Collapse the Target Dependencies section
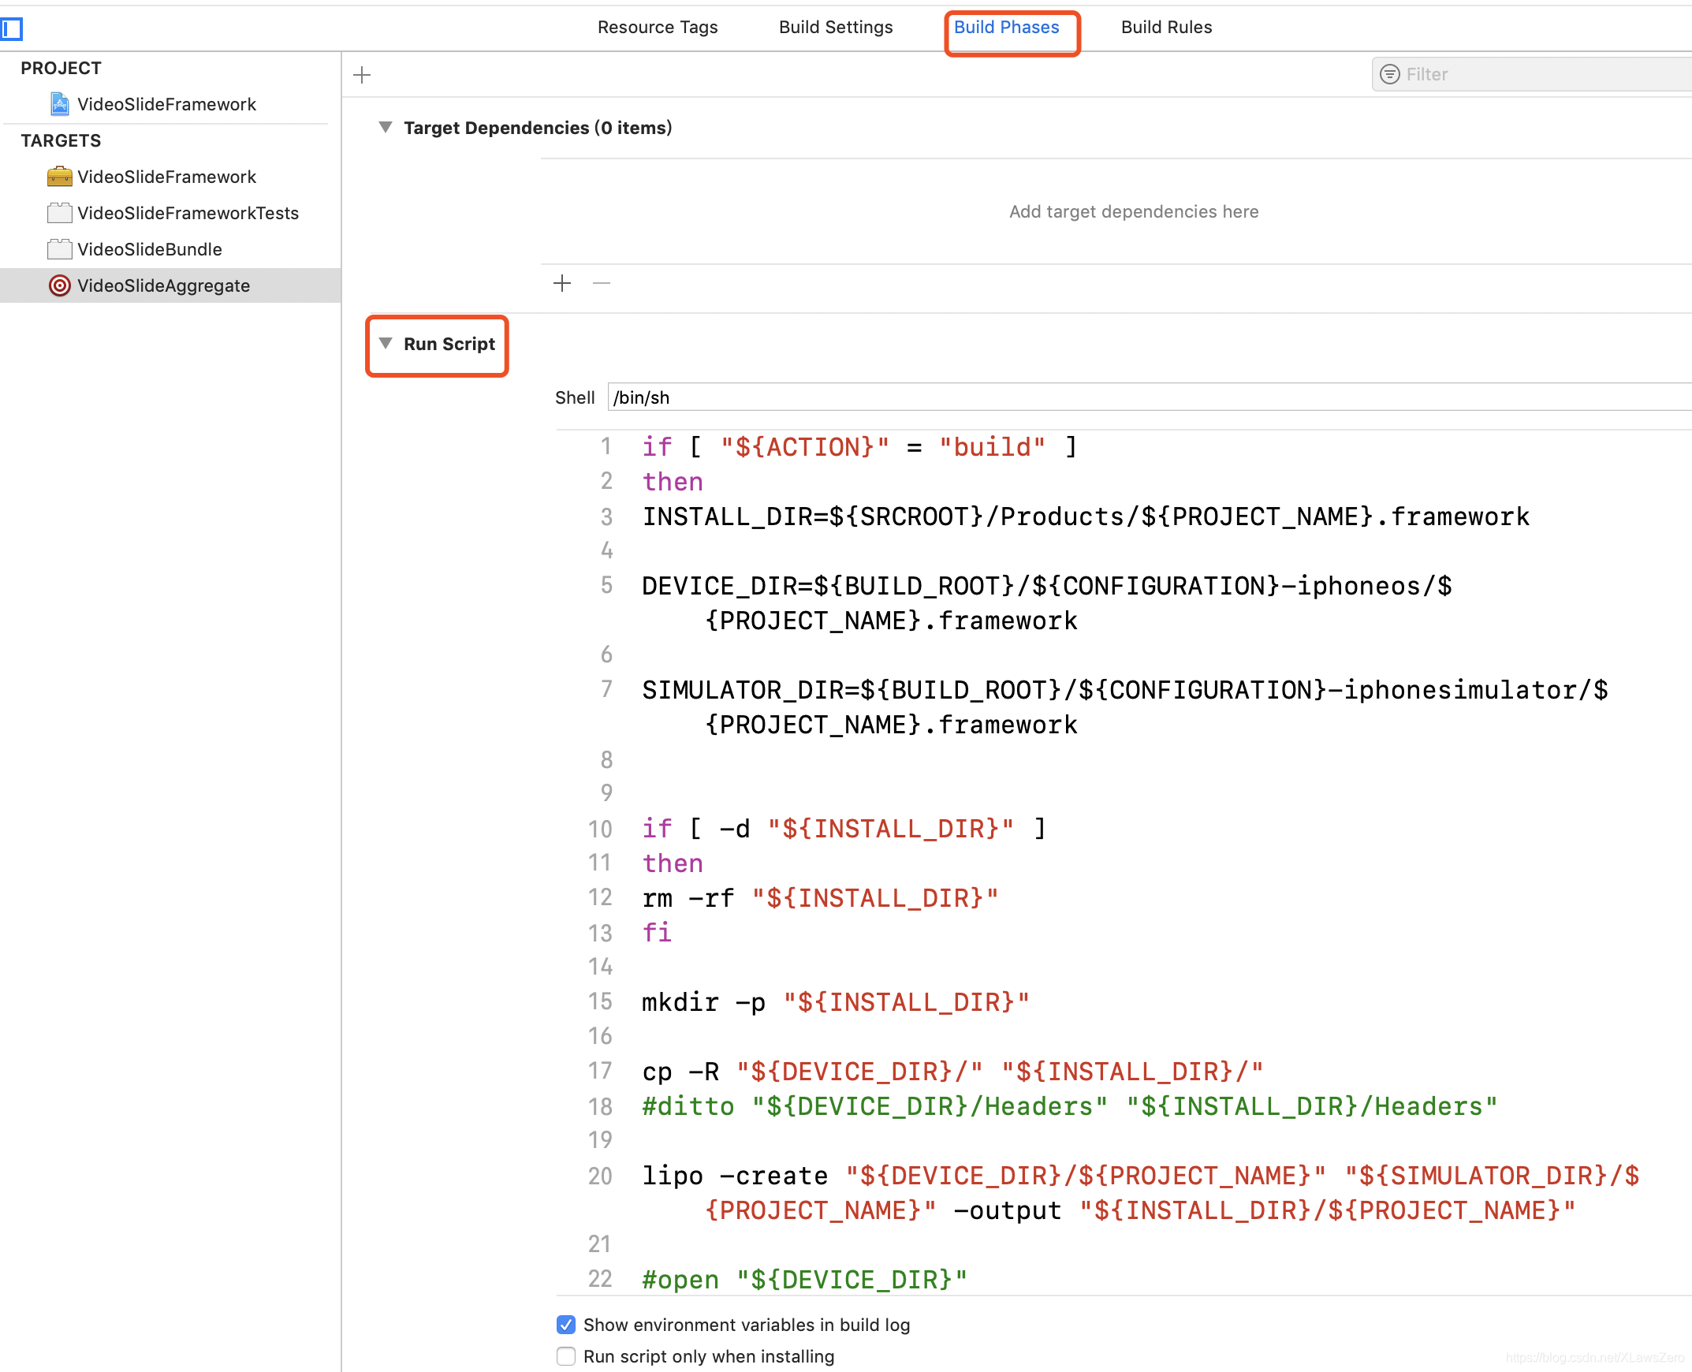Image resolution: width=1692 pixels, height=1372 pixels. tap(386, 127)
